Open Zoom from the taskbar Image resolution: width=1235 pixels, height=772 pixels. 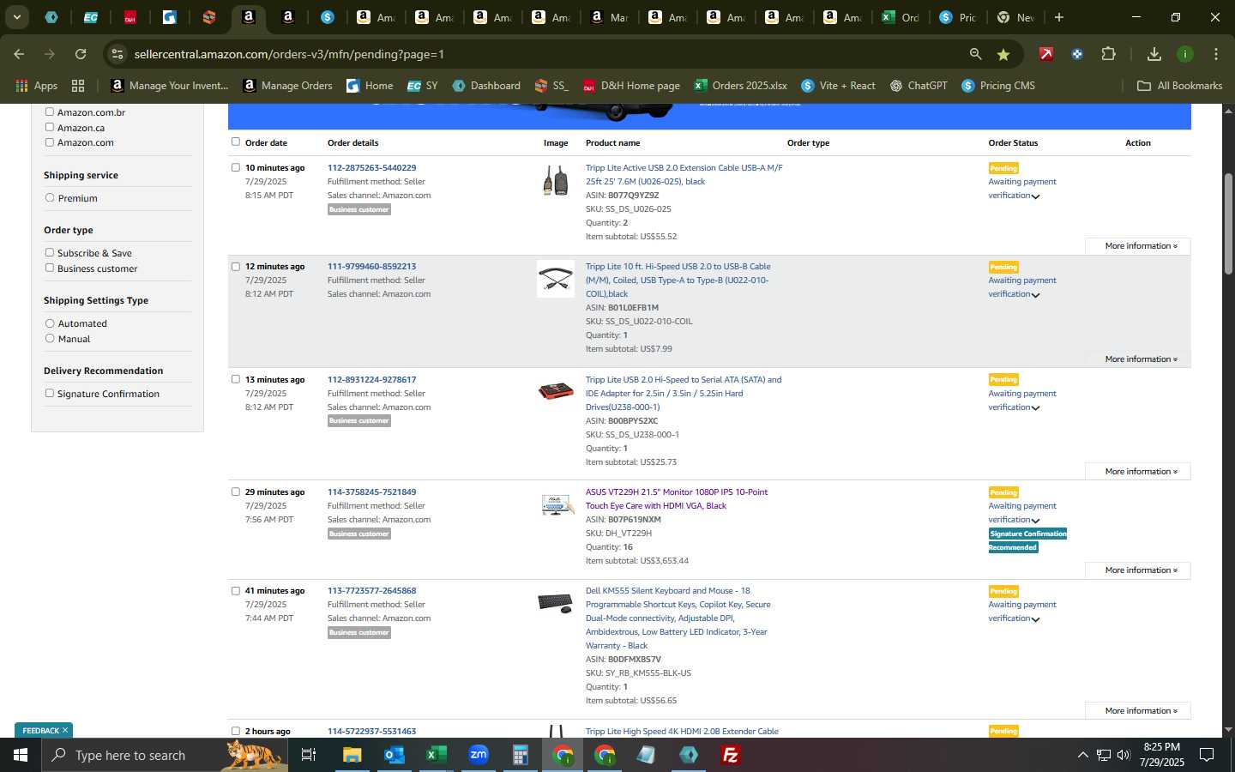(x=479, y=755)
